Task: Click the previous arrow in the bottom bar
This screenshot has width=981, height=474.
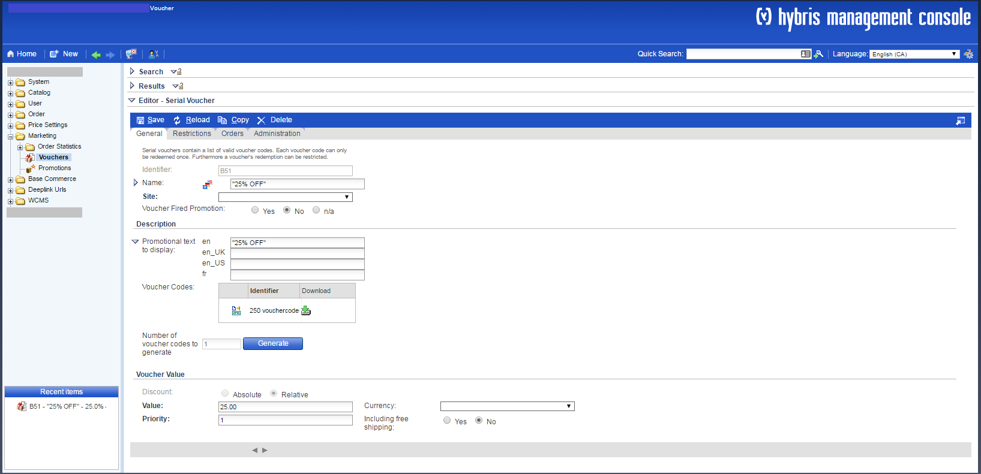Action: [255, 450]
